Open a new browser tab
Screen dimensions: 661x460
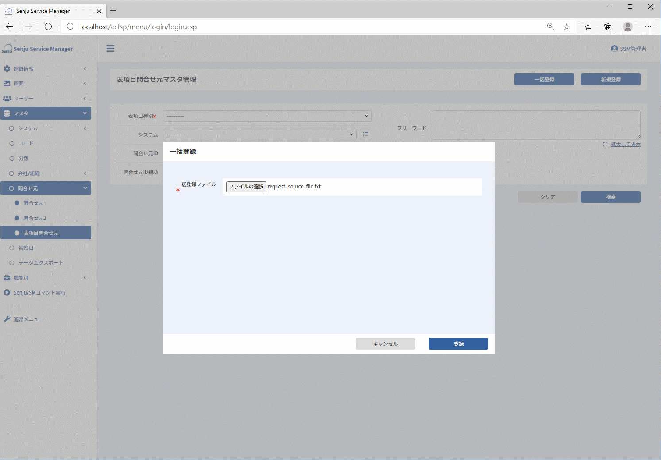tap(113, 11)
